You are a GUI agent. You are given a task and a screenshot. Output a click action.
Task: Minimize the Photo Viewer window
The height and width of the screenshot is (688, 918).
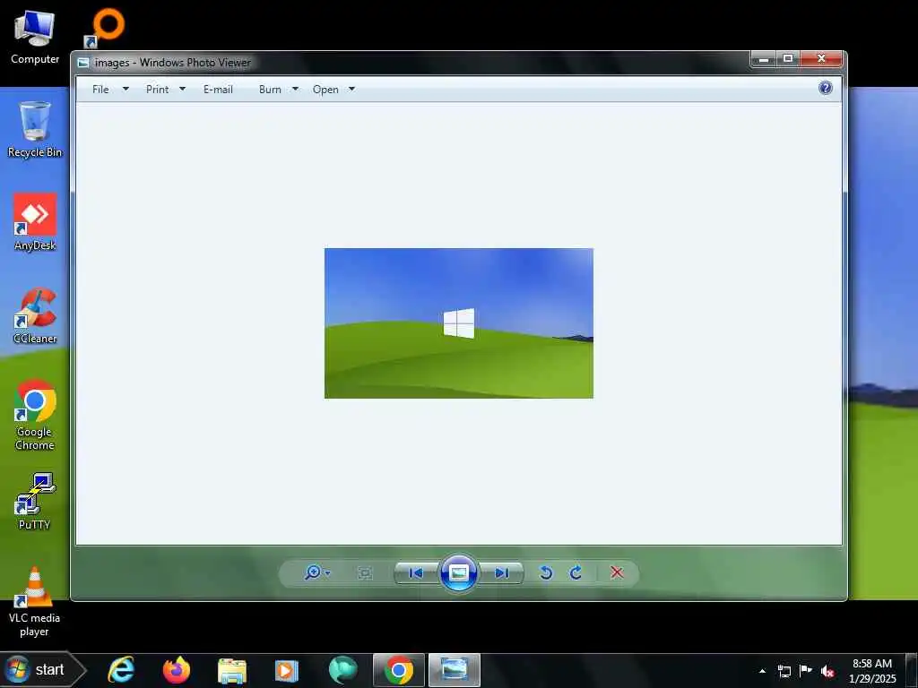pyautogui.click(x=764, y=58)
